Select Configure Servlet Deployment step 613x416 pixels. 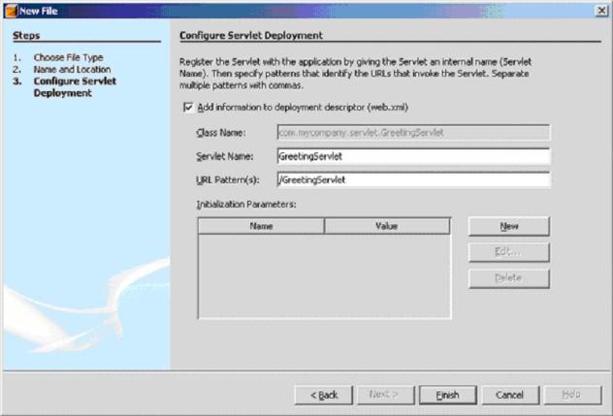[x=74, y=87]
